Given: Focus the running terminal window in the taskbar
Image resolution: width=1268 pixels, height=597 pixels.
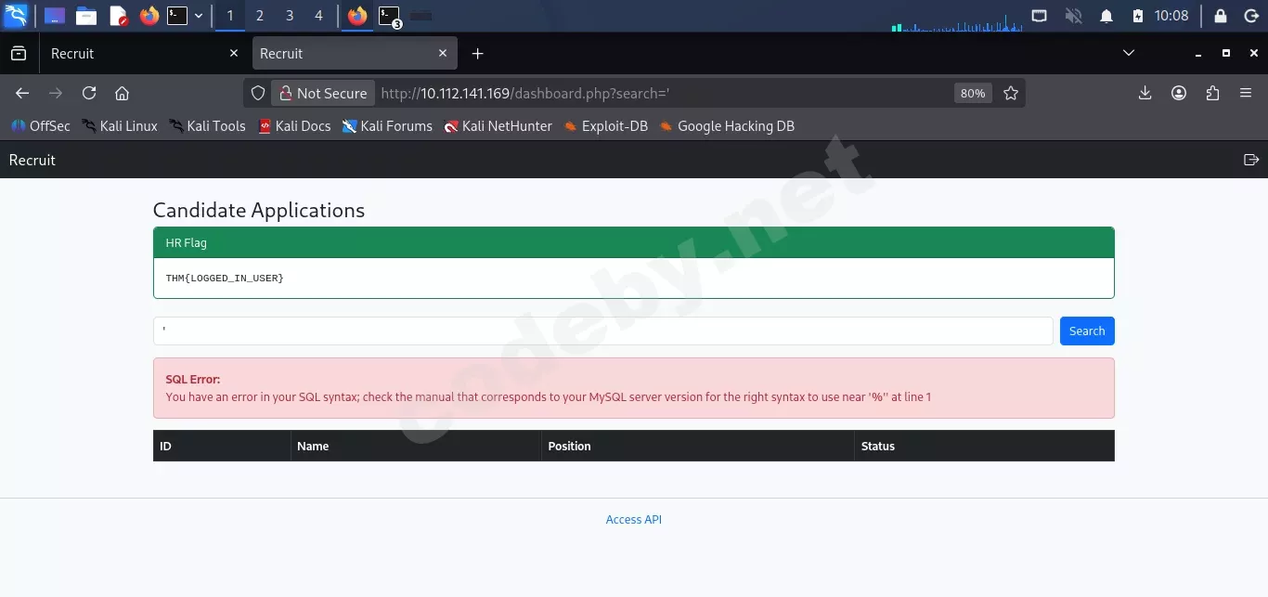Looking at the screenshot, I should pos(390,16).
